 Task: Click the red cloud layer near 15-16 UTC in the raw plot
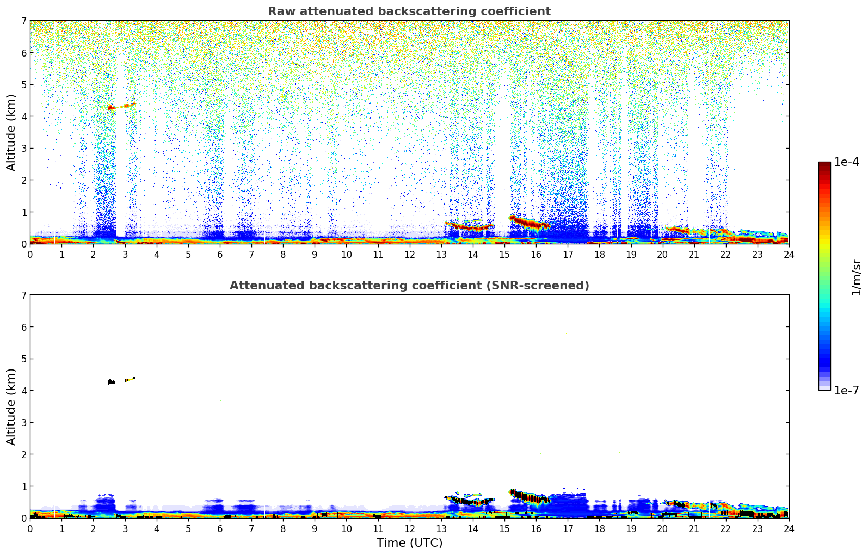click(x=530, y=223)
